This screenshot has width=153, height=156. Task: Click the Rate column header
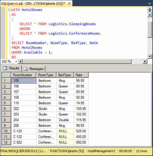(81, 75)
